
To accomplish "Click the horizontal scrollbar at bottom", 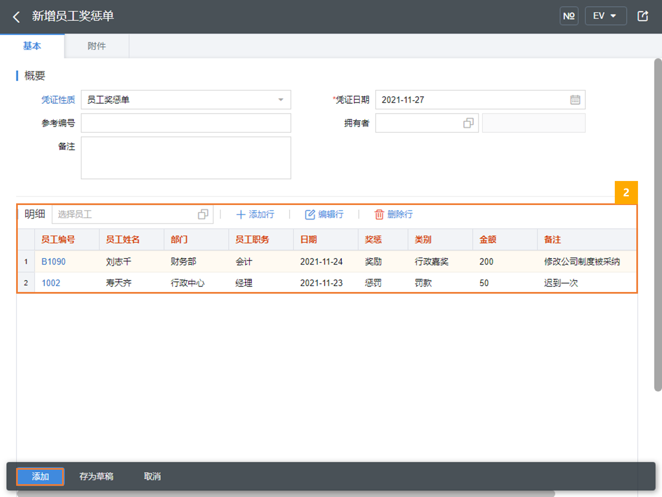I will (286, 494).
